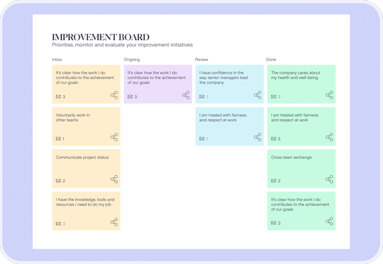The image size is (383, 264).
Task: Click share icon on Done fairness card
Action: [x=329, y=137]
